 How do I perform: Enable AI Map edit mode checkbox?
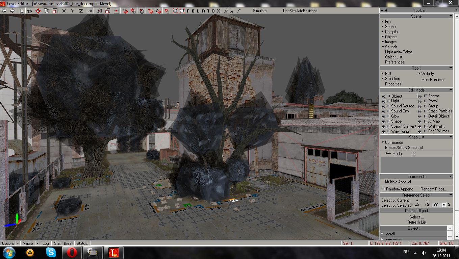point(426,121)
